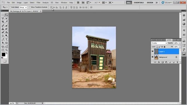Expand more workspaces double-arrow

pyautogui.click(x=157, y=3)
